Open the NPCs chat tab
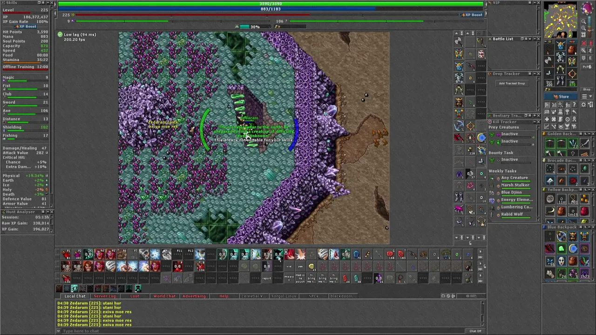Image resolution: width=596 pixels, height=335 pixels. 313,296
